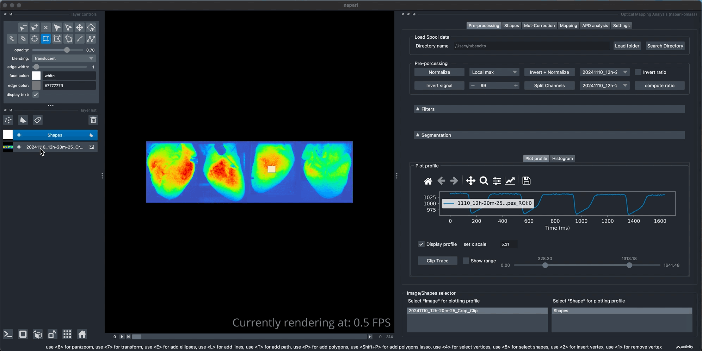Expand the Filters section

pos(549,109)
